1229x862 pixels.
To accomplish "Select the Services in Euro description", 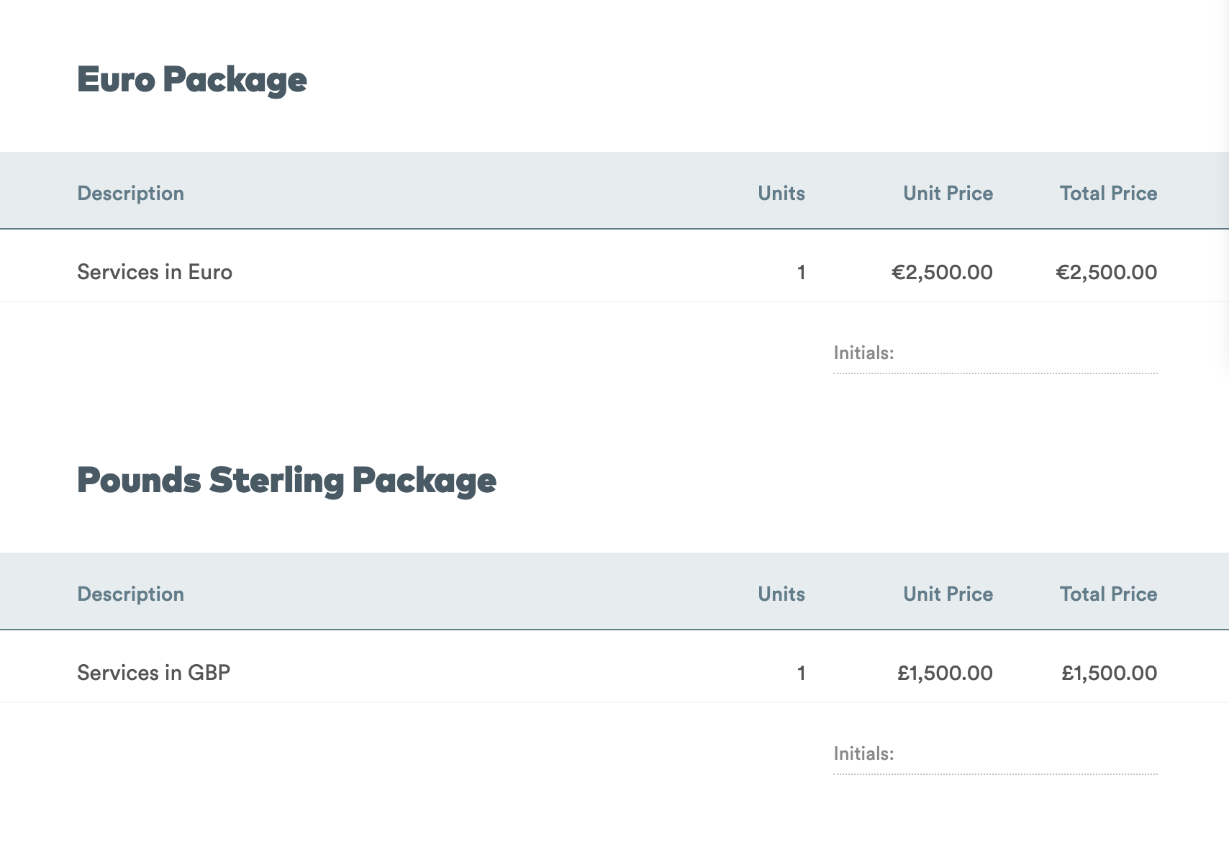I will tap(155, 272).
